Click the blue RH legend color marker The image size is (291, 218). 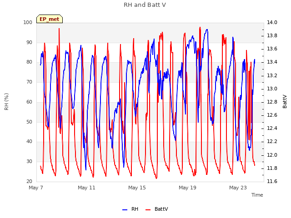[x=125, y=210]
